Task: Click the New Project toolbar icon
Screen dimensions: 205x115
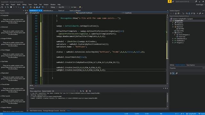Action: (x=31, y=7)
